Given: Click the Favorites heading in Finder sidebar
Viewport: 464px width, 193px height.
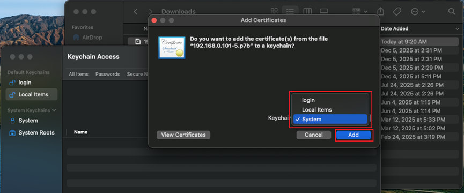Looking at the screenshot, I should (83, 27).
